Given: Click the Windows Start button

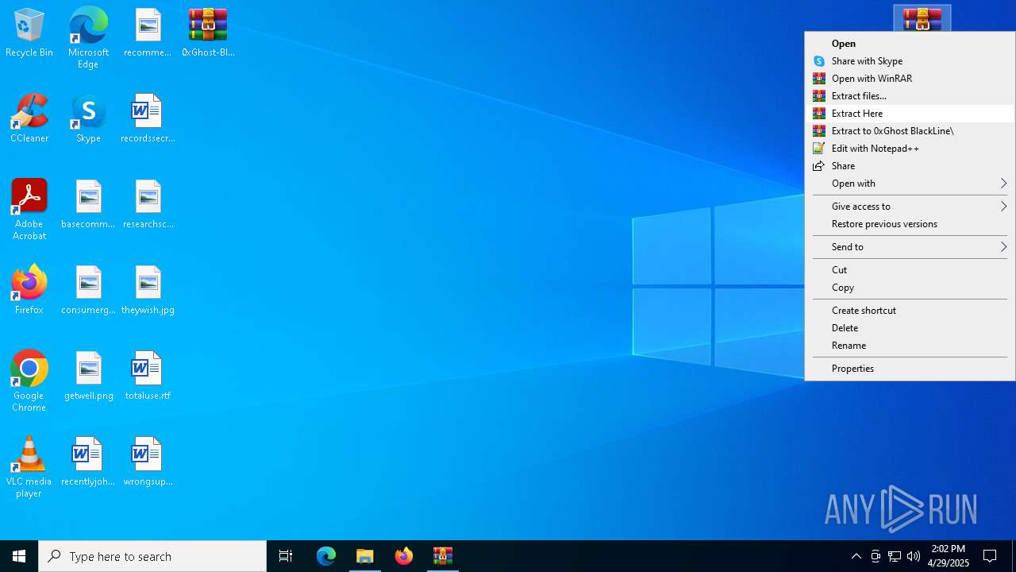Looking at the screenshot, I should pyautogui.click(x=19, y=556).
